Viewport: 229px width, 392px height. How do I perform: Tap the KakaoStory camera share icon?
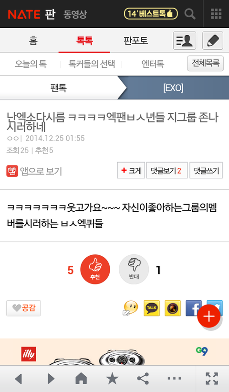(x=173, y=308)
